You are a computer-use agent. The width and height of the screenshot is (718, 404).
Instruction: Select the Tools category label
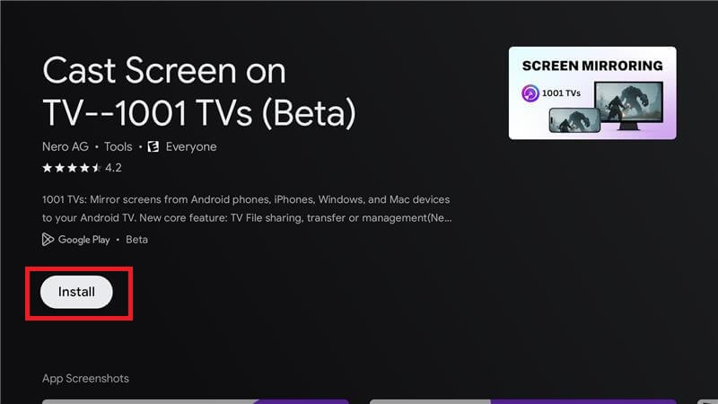pyautogui.click(x=118, y=146)
